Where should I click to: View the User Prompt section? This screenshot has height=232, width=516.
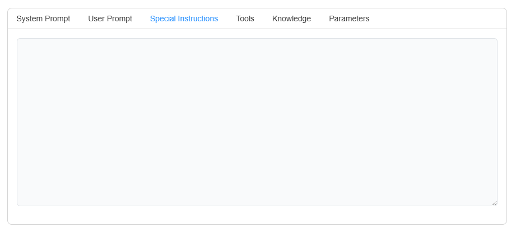coord(110,18)
